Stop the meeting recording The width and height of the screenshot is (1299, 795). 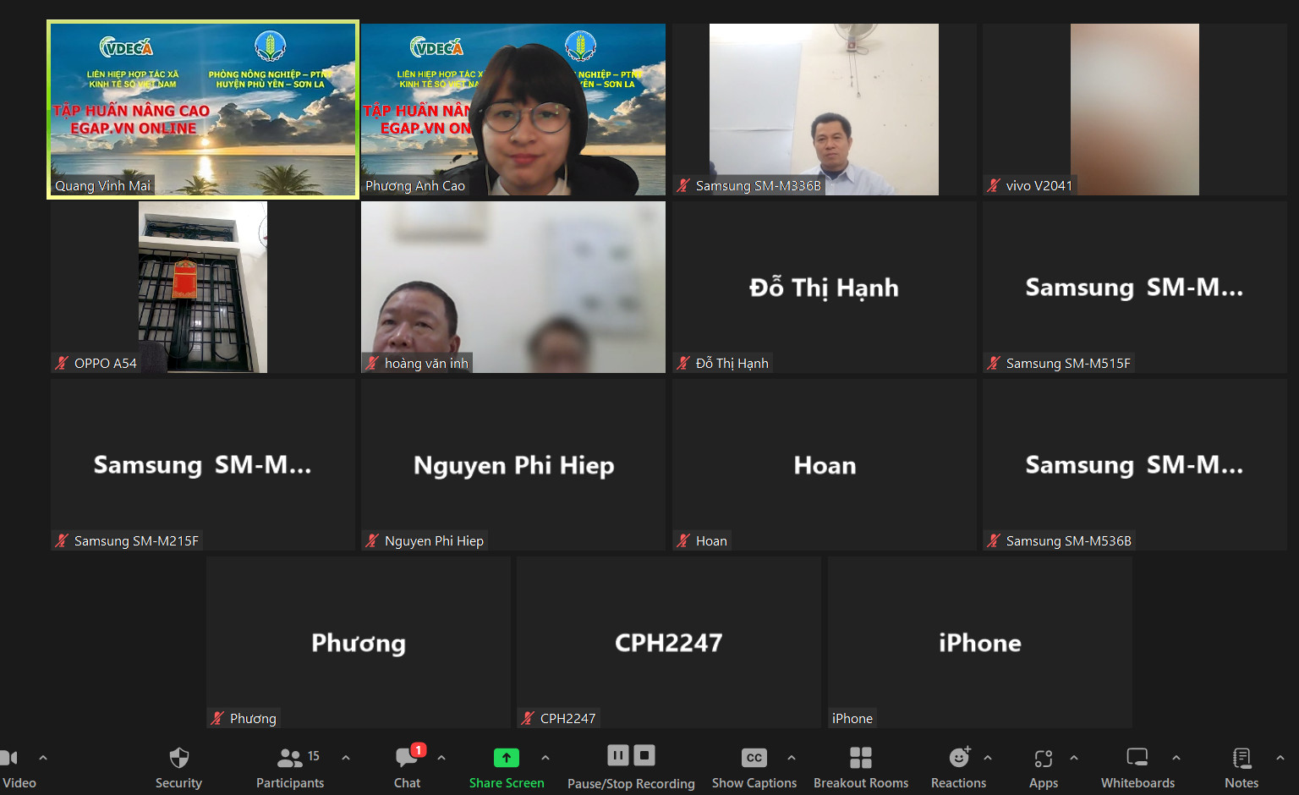click(x=644, y=755)
